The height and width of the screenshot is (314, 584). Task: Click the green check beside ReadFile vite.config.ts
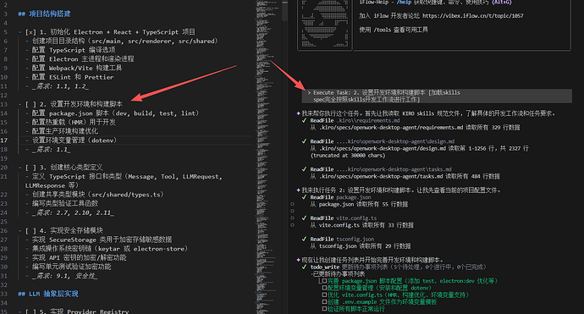pos(305,218)
